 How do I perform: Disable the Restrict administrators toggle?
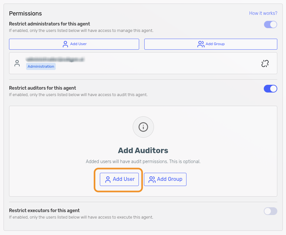click(270, 24)
